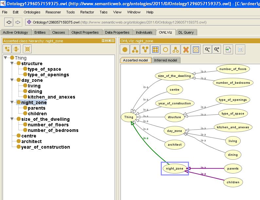The height and width of the screenshot is (200, 260).
Task: Open the Reasoner menu
Action: tap(53, 12)
